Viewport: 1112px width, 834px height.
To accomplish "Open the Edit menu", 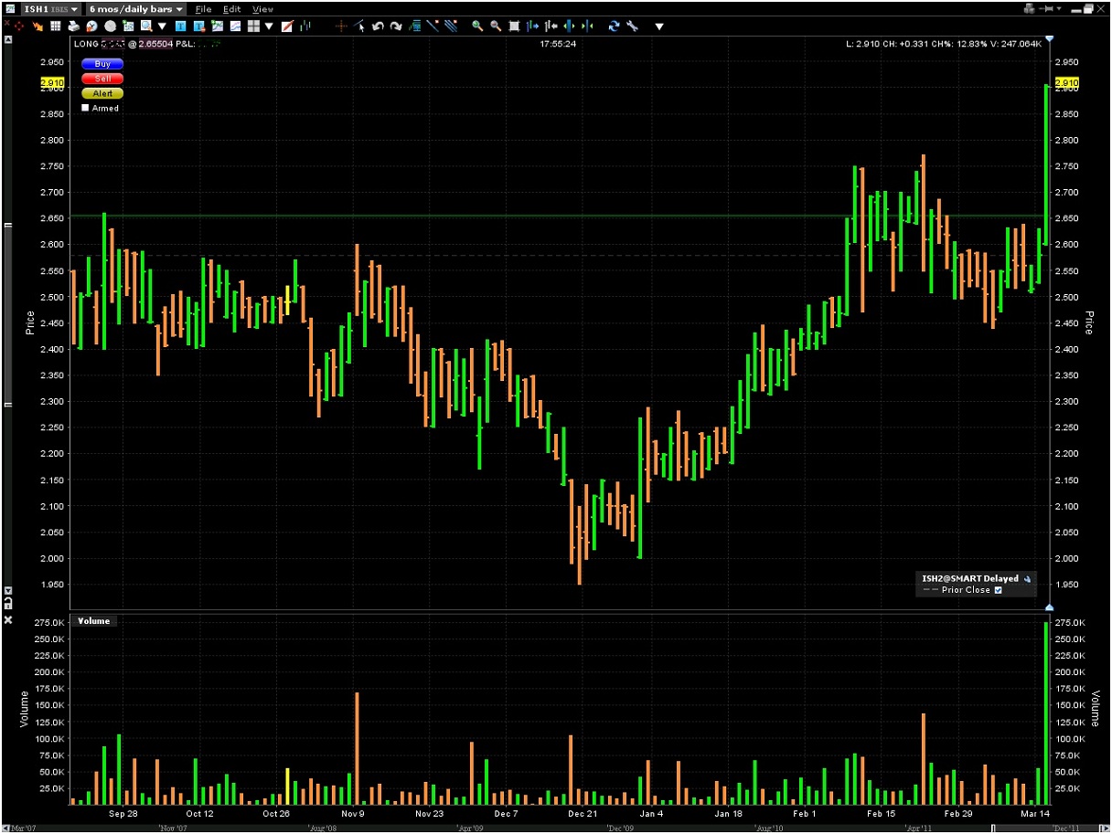I will click(x=231, y=8).
